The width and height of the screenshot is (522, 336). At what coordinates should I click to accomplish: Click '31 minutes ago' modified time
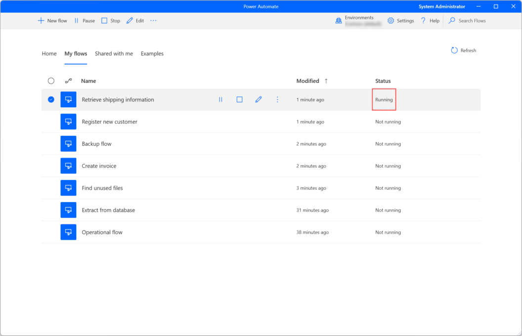click(x=312, y=210)
